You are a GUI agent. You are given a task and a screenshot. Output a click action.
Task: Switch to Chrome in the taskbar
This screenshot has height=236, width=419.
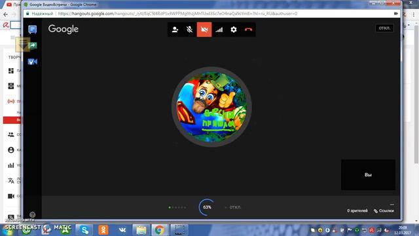coord(160,230)
